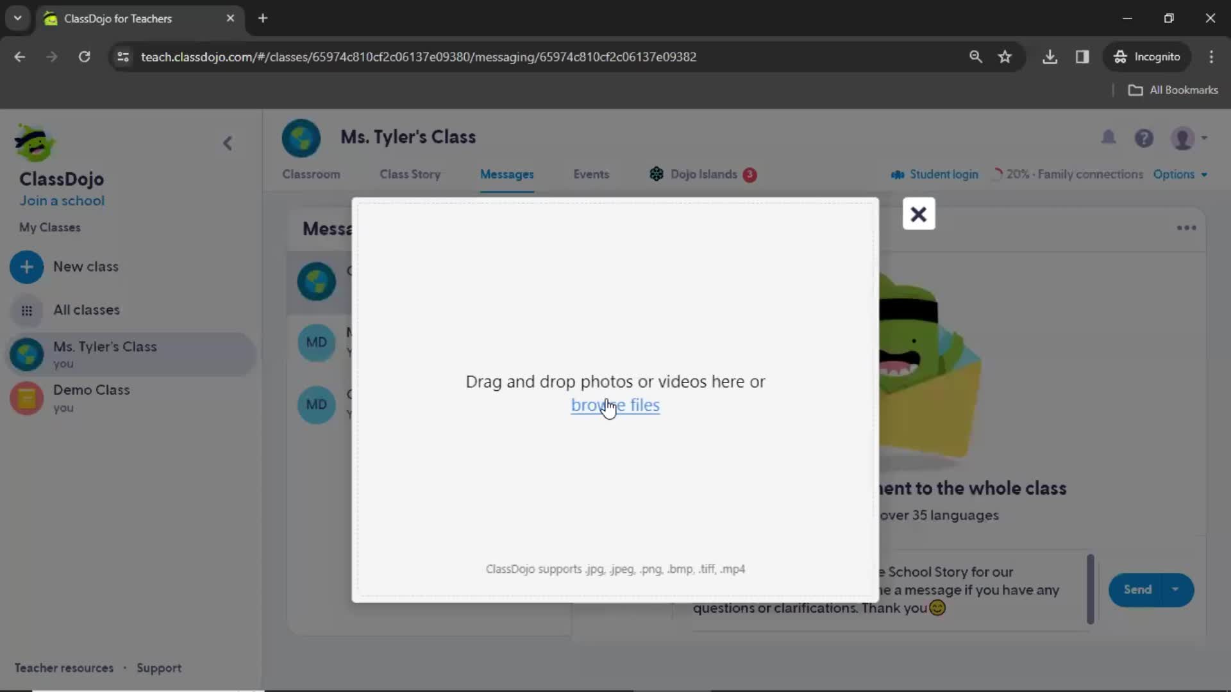1231x692 pixels.
Task: Open All Bookmarks folder
Action: pos(1173,90)
